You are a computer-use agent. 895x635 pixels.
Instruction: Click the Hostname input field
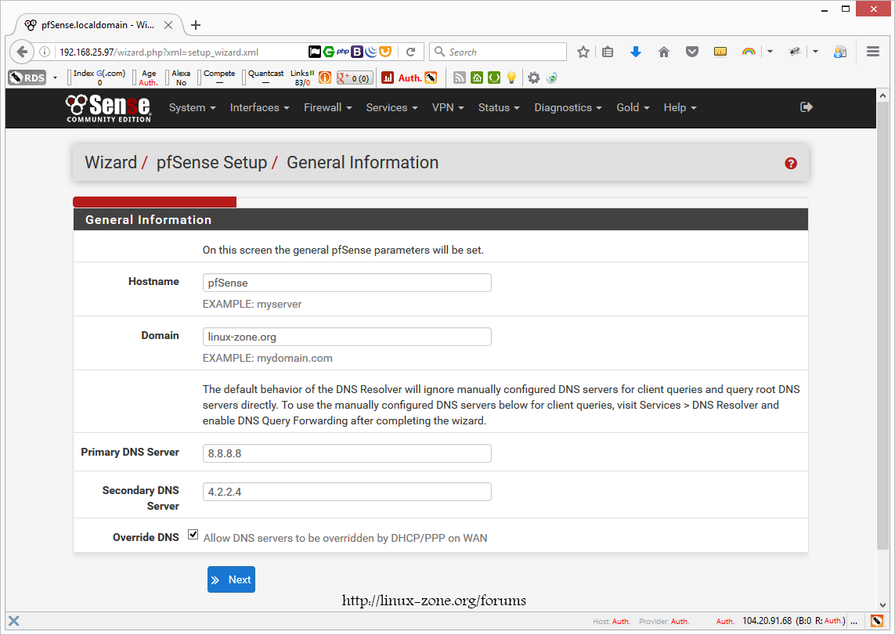pyautogui.click(x=347, y=283)
